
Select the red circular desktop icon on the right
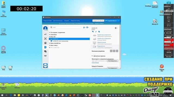(162, 68)
